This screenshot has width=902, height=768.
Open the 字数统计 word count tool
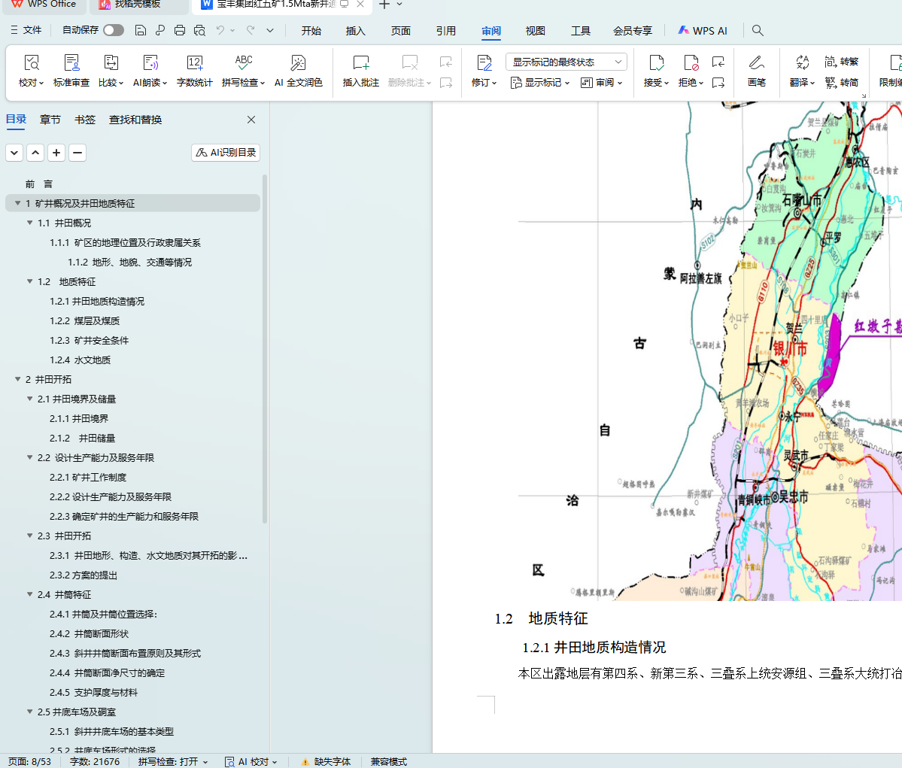[x=194, y=63]
